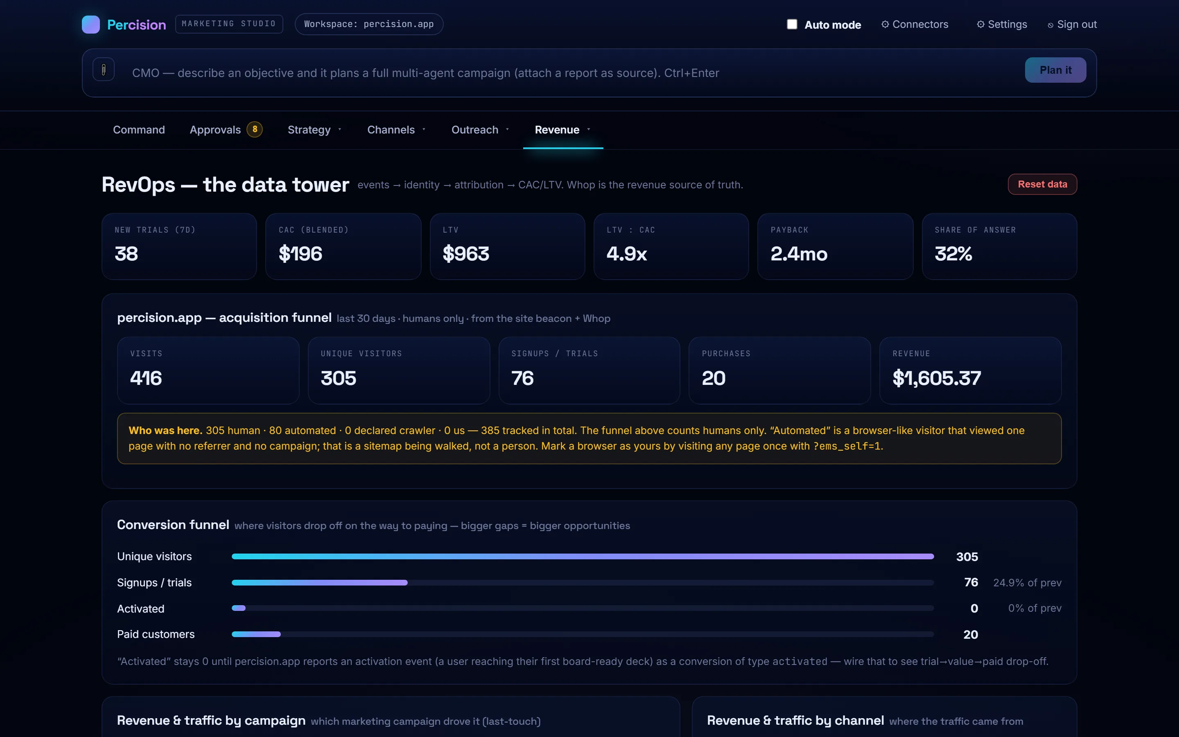This screenshot has height=737, width=1179.
Task: Click the SHARE OF ANSWER 32% value
Action: 953,254
